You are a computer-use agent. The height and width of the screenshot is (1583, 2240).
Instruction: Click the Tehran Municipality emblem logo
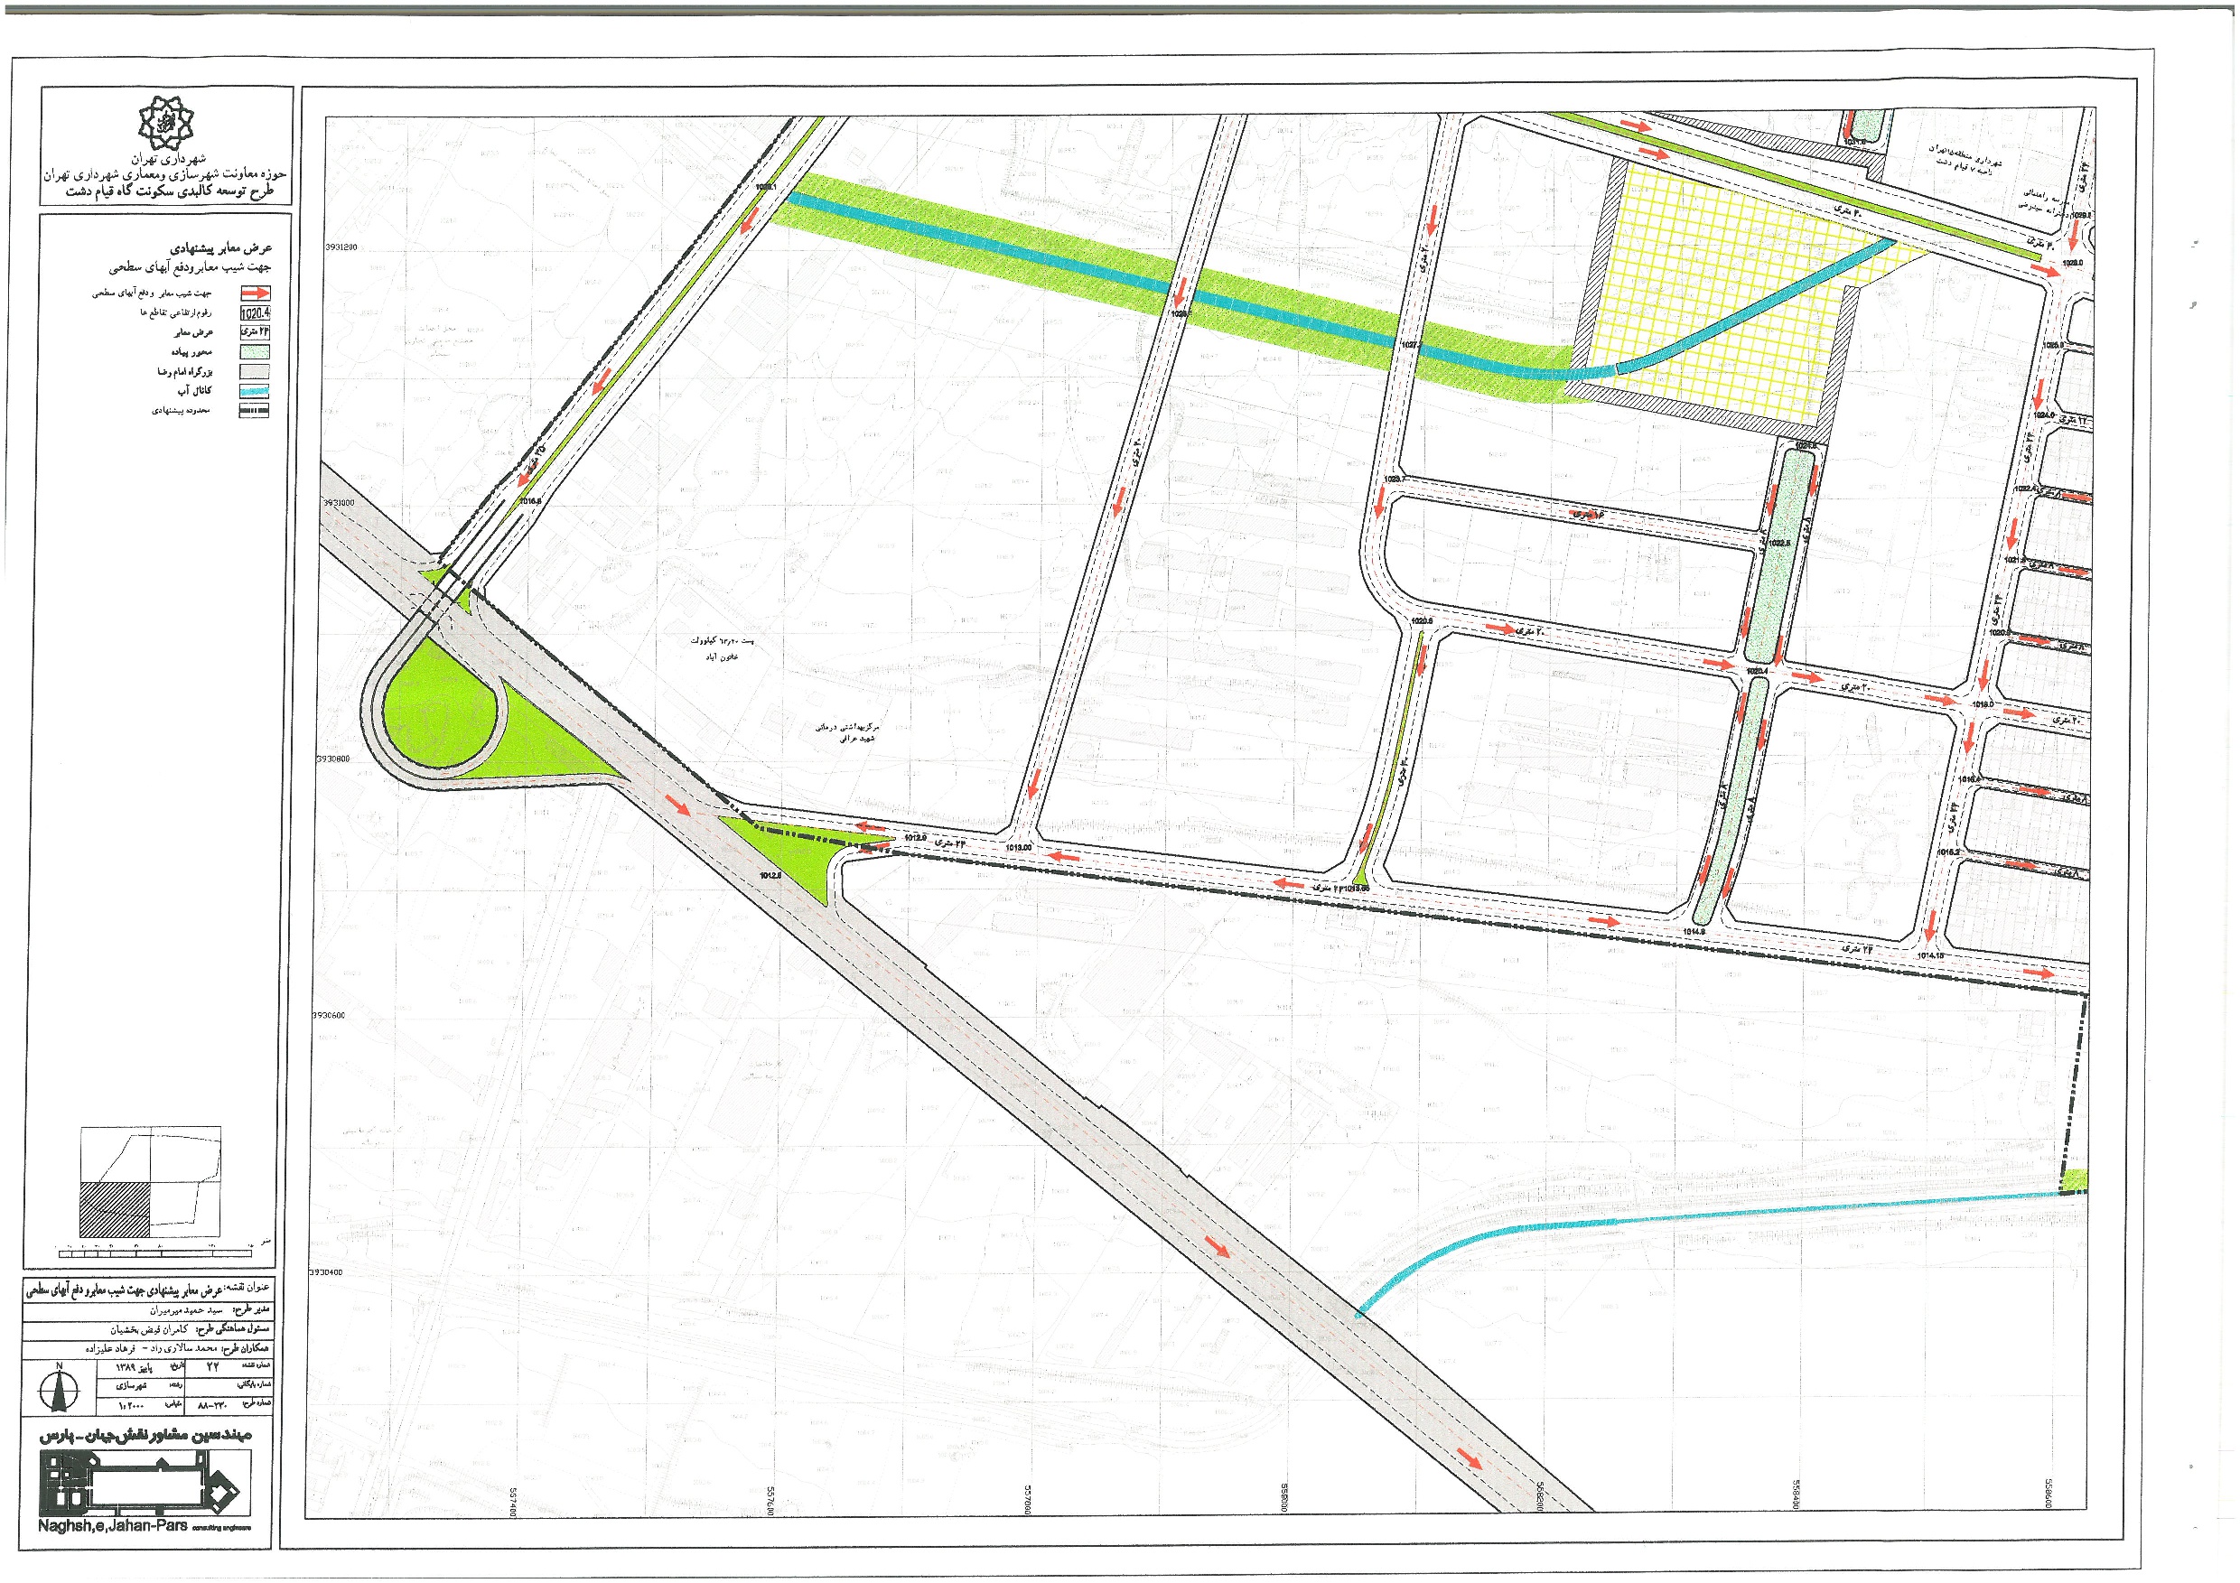[166, 122]
